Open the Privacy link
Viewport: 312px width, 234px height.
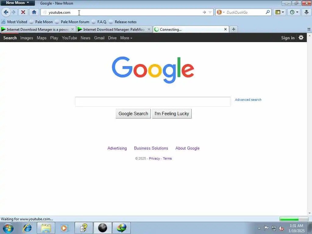tap(154, 158)
